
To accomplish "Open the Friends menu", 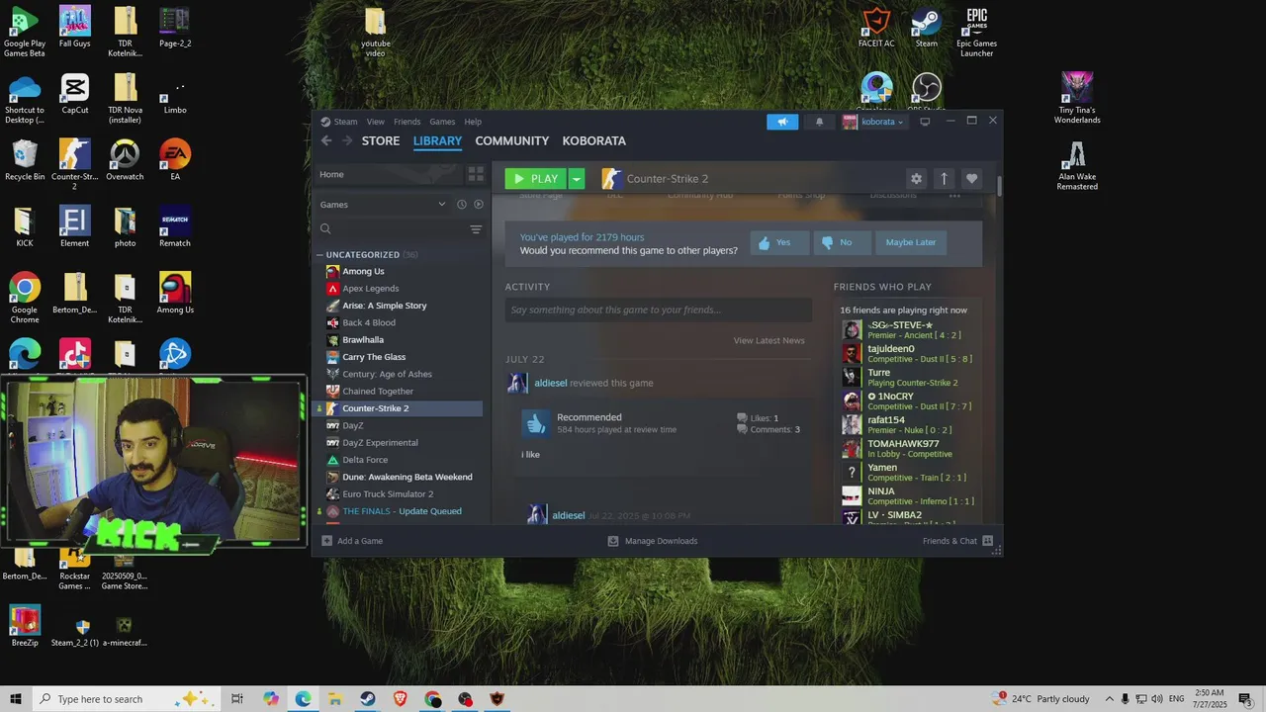I will (407, 122).
